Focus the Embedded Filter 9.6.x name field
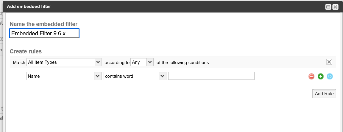343x132 pixels. pyautogui.click(x=44, y=33)
